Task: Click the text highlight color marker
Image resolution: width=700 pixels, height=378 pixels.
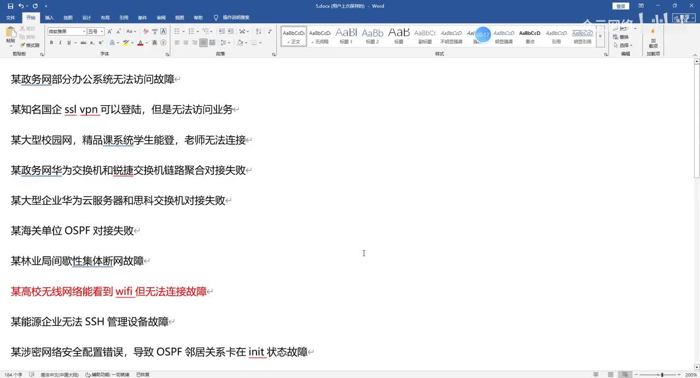Action: [x=126, y=43]
